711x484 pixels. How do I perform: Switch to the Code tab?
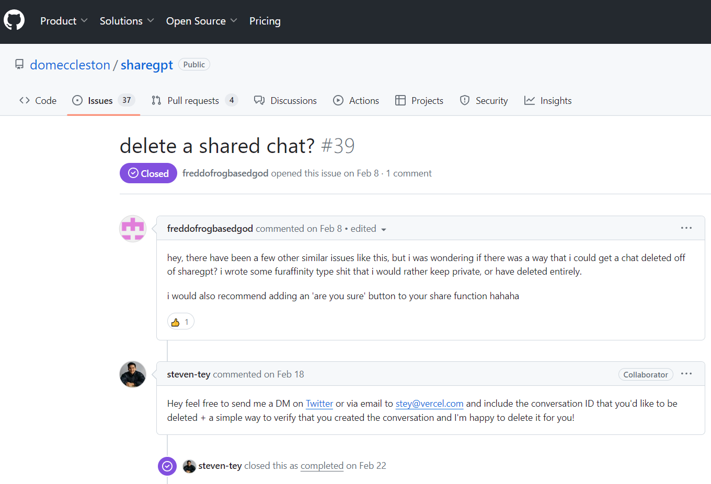coord(38,100)
